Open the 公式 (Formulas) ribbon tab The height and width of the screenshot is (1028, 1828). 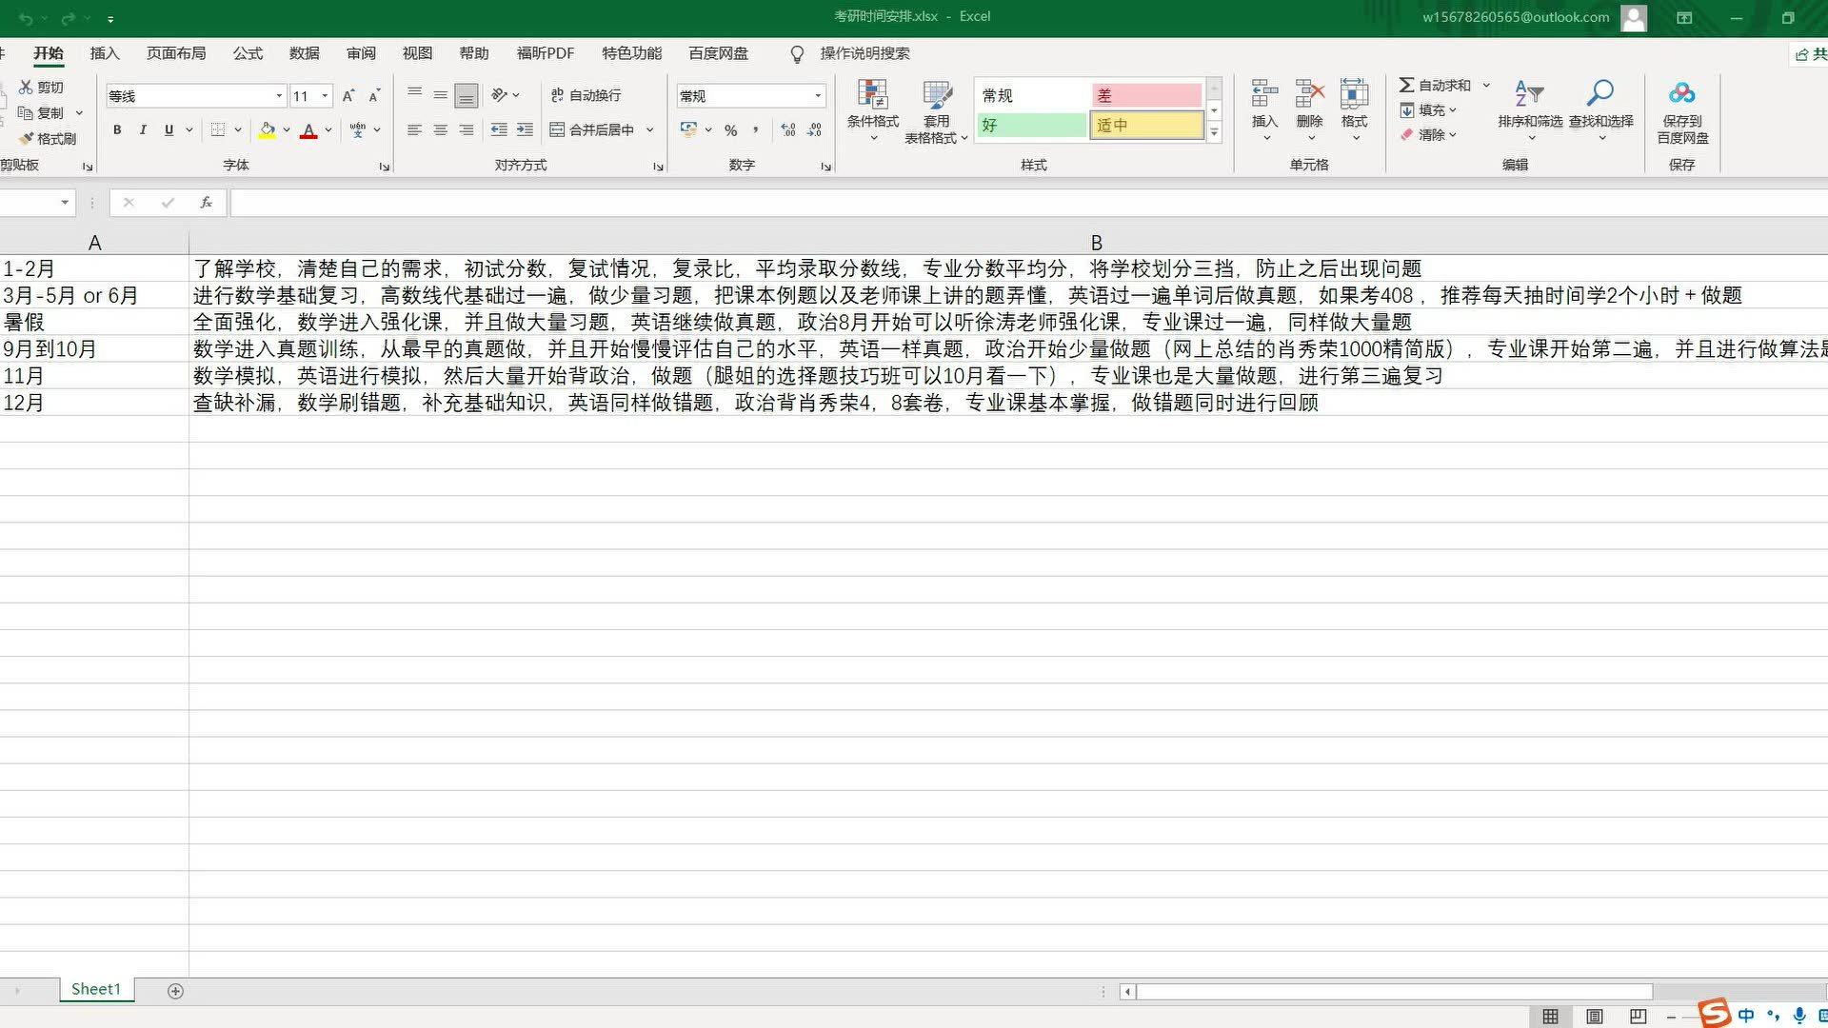tap(248, 53)
